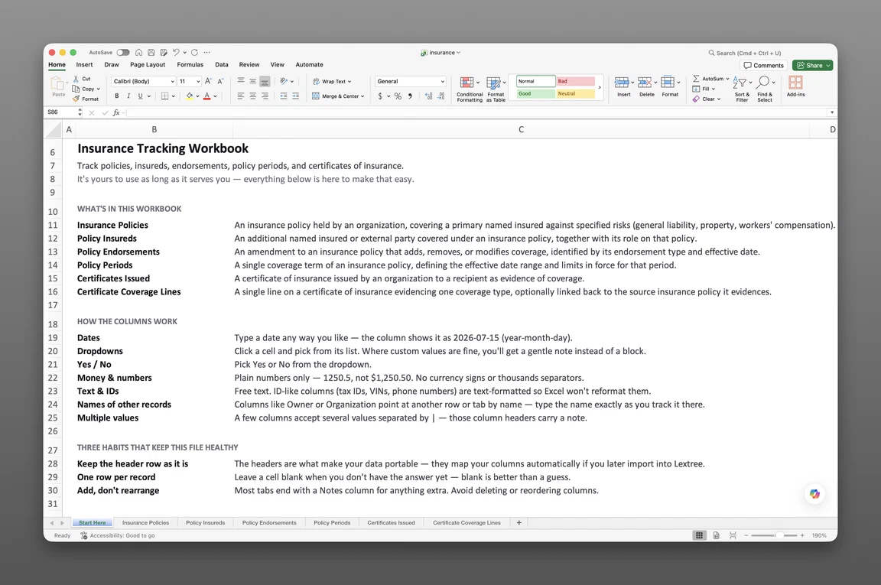
Task: Click the Decrease Indent icon
Action: 284,96
